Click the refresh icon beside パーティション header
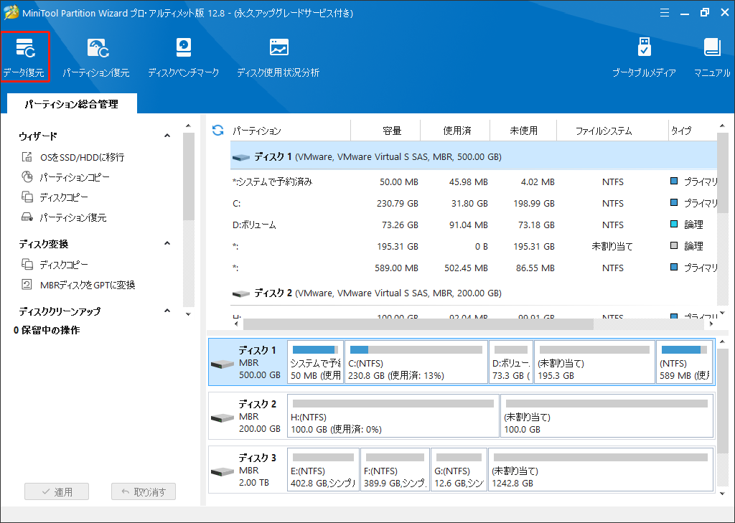 point(218,131)
